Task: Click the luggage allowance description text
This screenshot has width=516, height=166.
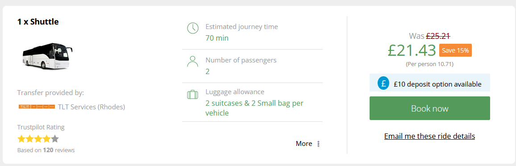Action: click(x=254, y=108)
